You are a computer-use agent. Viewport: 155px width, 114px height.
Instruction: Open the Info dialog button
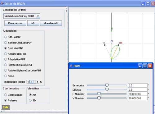pos(33,23)
